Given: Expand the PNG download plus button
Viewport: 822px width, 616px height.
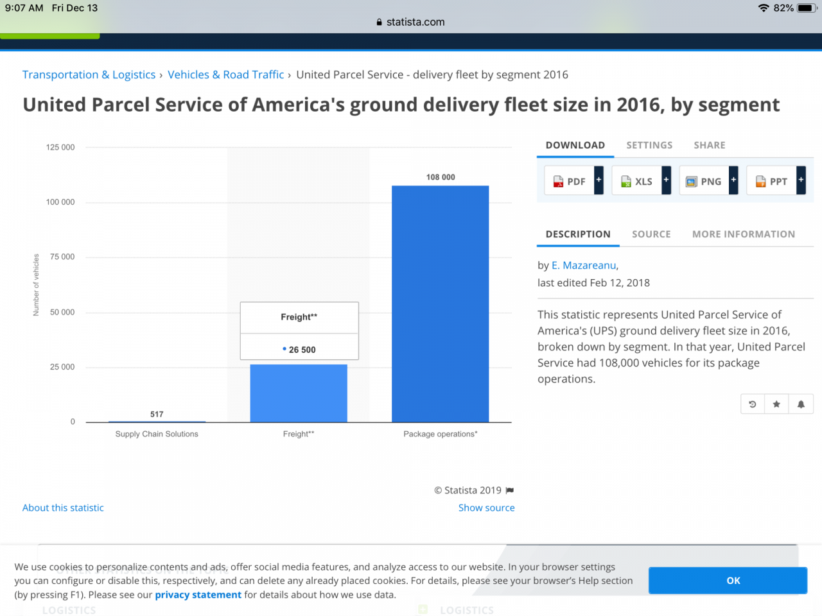Looking at the screenshot, I should point(733,180).
